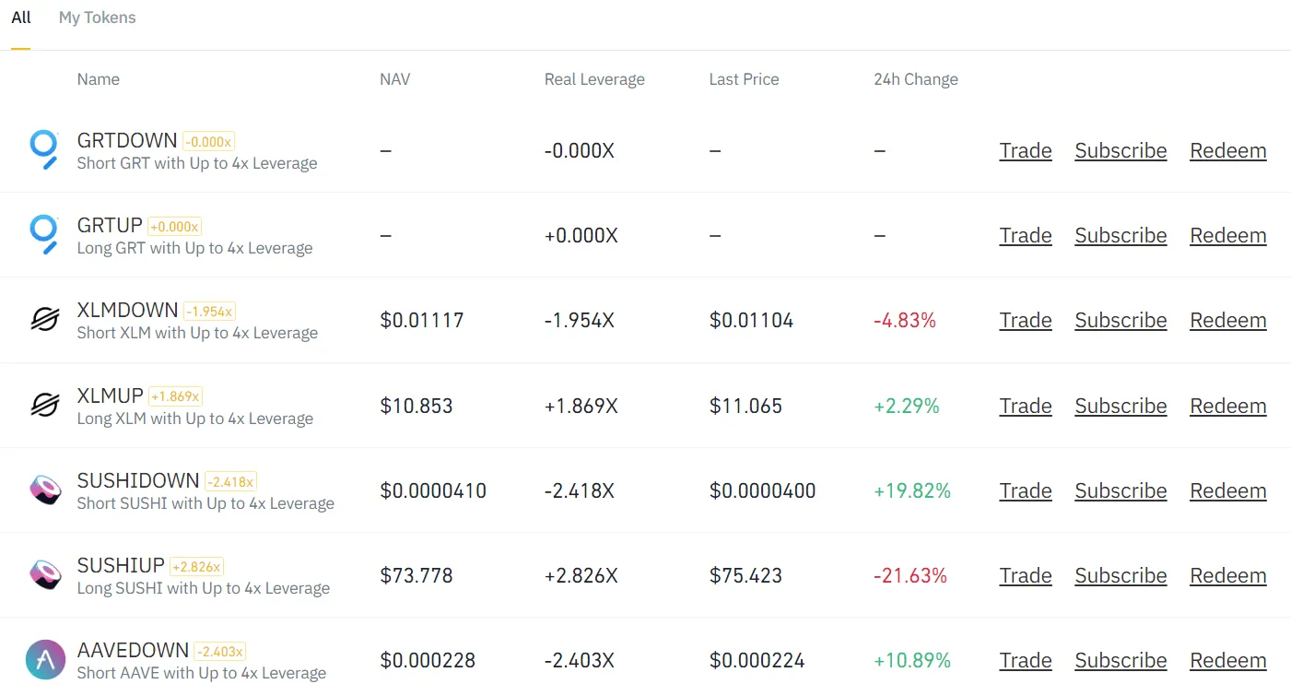The image size is (1291, 696).
Task: Click the AAVE icon next to AAVEDOWN
Action: pos(45,660)
